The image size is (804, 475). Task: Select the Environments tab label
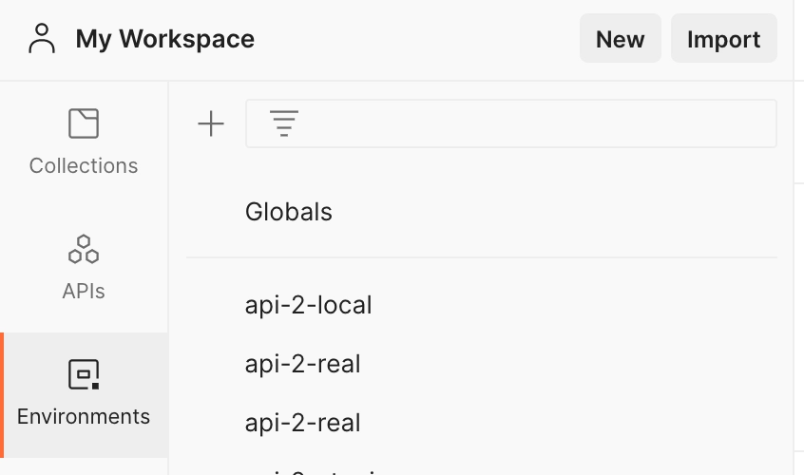point(84,416)
